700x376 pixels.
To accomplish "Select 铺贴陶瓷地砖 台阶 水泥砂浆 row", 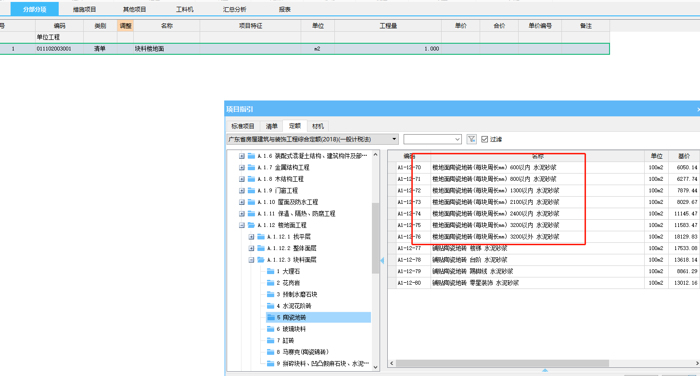I will [544, 260].
